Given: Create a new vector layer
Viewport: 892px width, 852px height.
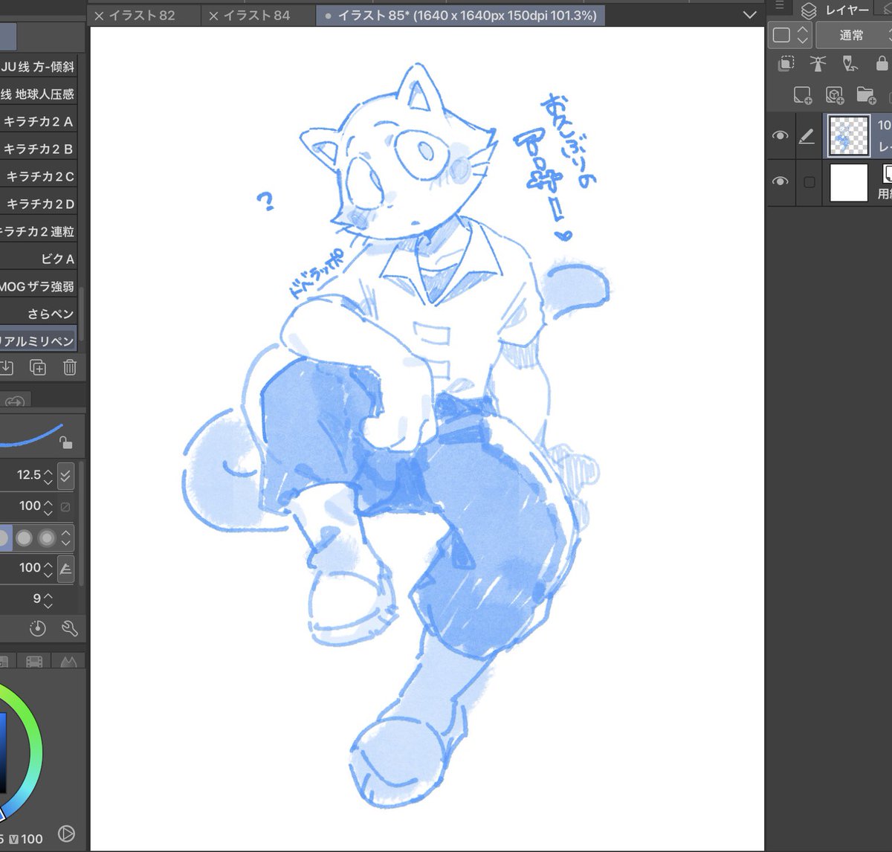Looking at the screenshot, I should (x=835, y=95).
